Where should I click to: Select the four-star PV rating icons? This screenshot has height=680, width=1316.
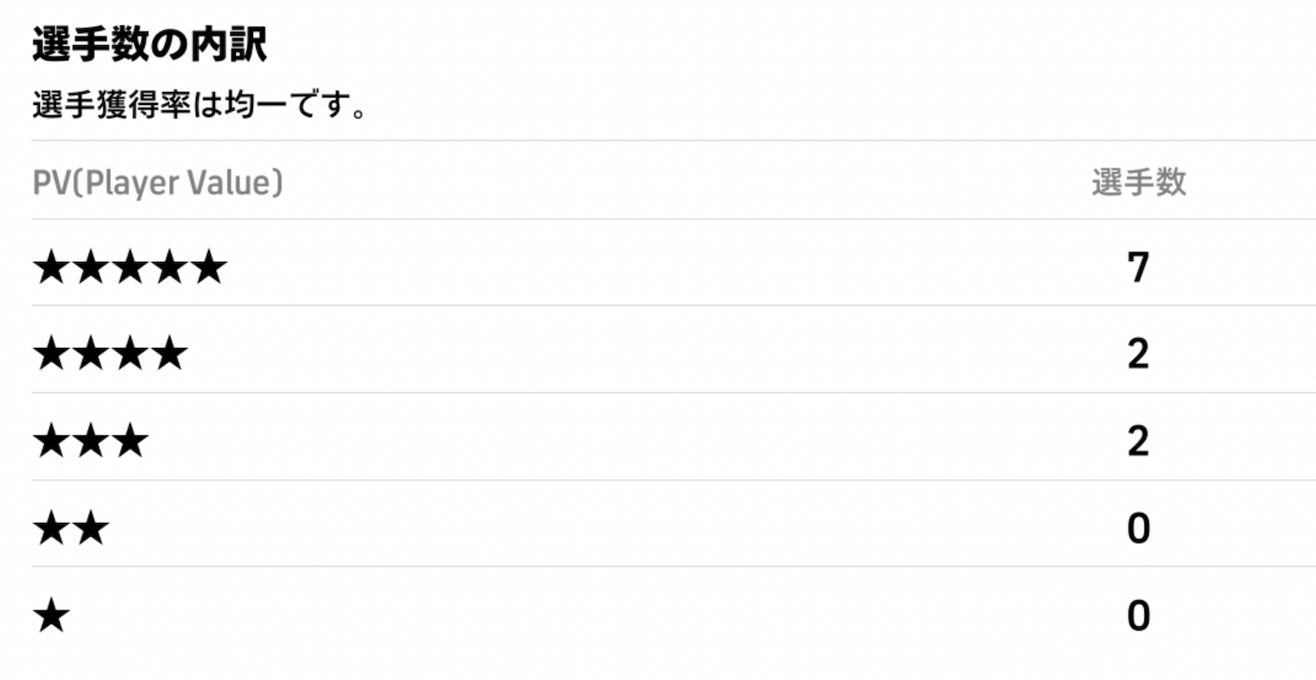(110, 355)
